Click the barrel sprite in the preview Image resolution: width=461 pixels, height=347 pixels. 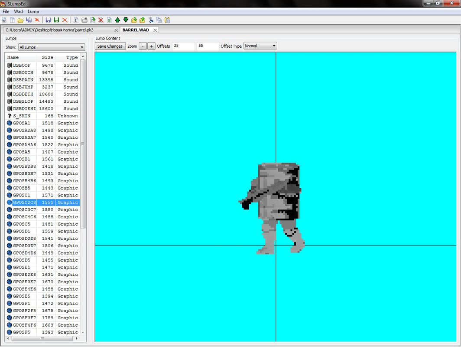(x=272, y=208)
